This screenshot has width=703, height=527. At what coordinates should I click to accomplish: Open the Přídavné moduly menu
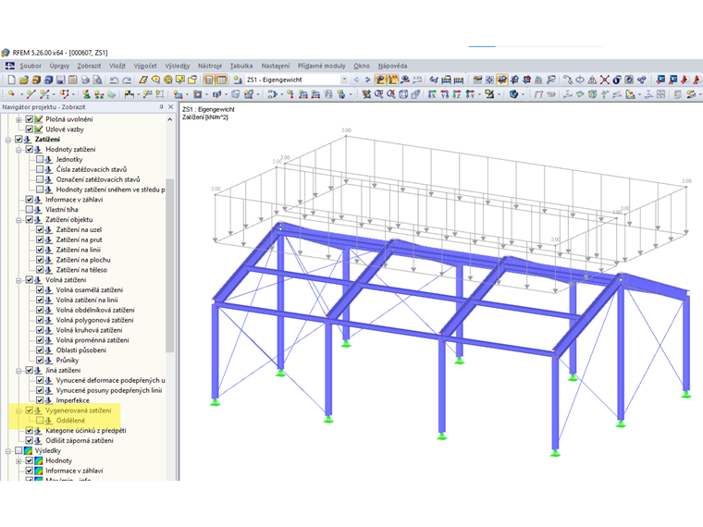point(322,66)
